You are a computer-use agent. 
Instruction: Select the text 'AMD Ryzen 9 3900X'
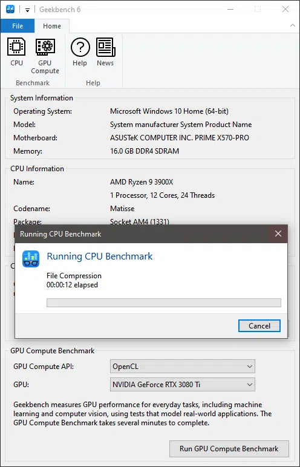(x=142, y=182)
